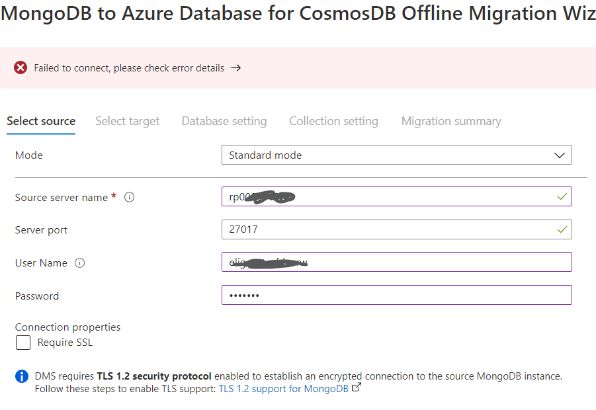Switch to the Select target tab
This screenshot has height=410, width=596.
pos(128,121)
